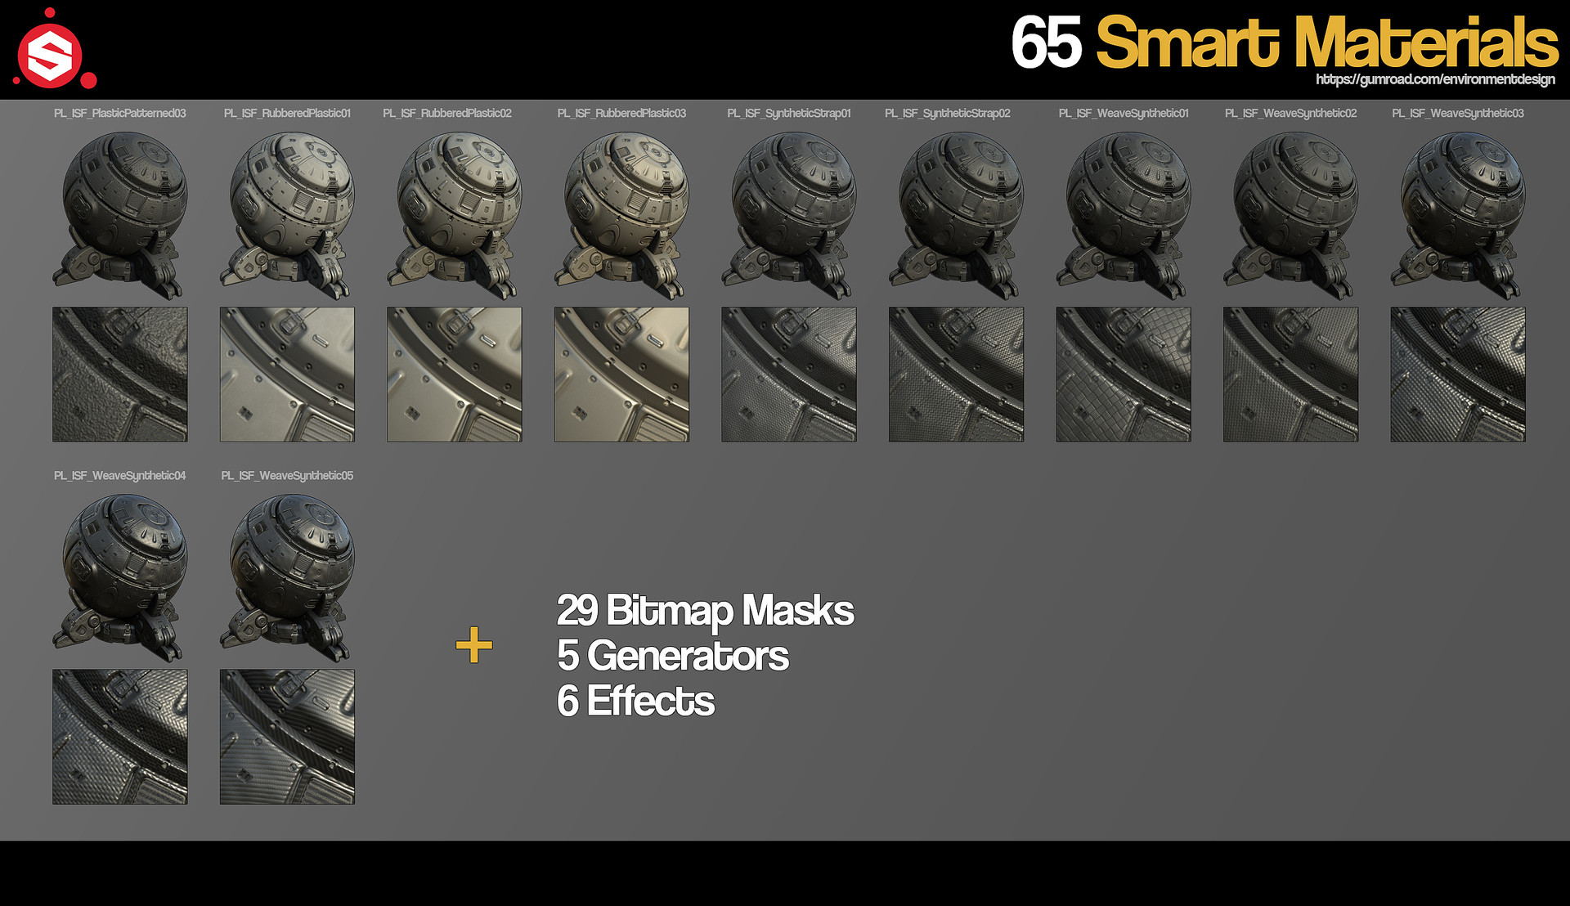
Task: Select the PL_ISF_WeaveSynthetic05 sphere preview
Action: pyautogui.click(x=287, y=577)
